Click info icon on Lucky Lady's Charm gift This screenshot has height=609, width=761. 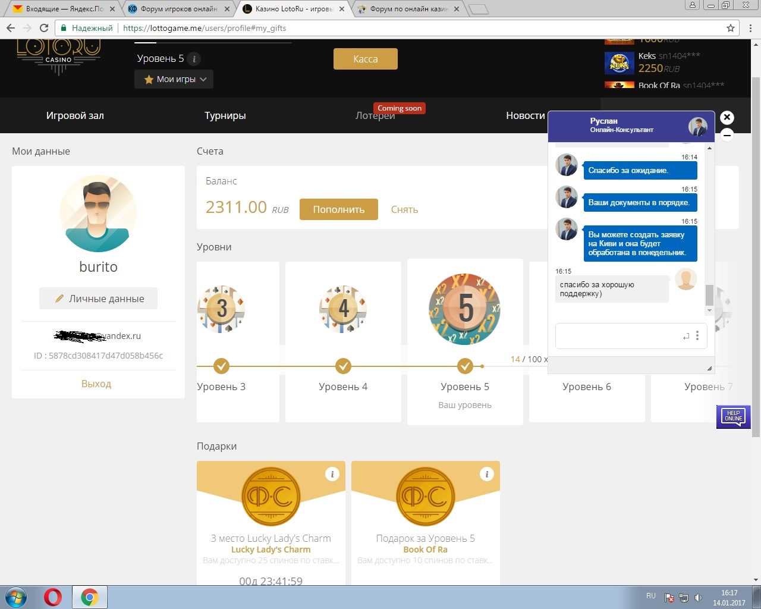point(332,474)
